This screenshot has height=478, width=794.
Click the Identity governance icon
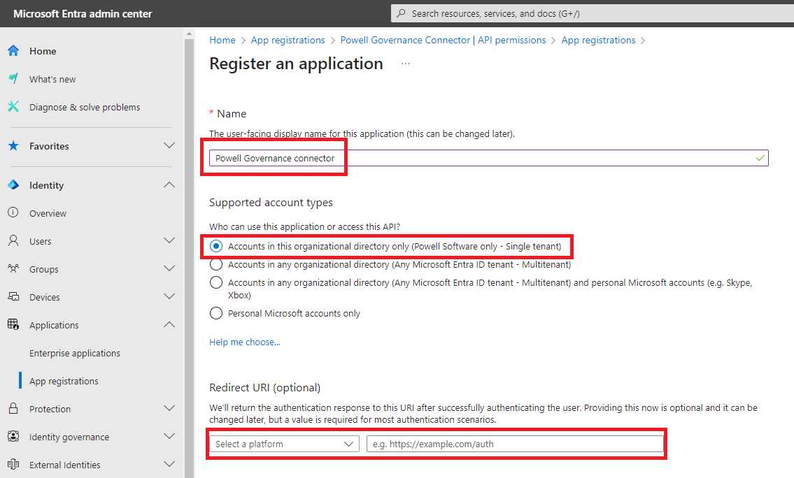coord(14,436)
